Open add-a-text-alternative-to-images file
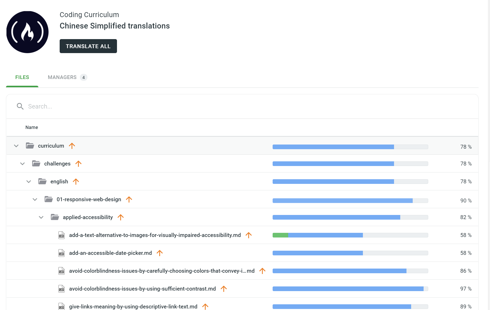This screenshot has height=310, width=490. coord(155,235)
